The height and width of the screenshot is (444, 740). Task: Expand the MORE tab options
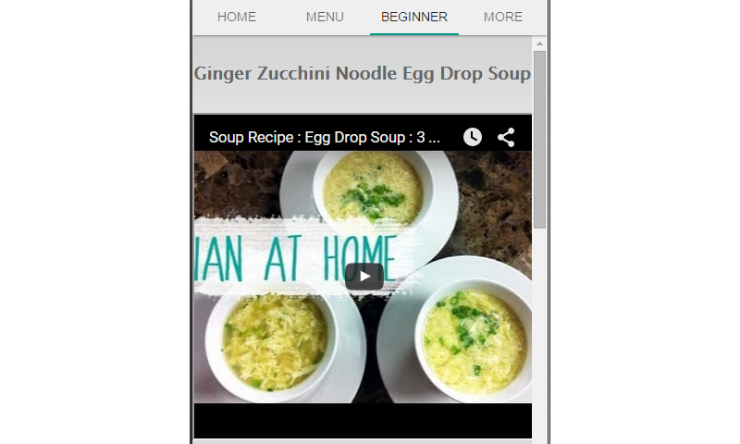click(502, 17)
